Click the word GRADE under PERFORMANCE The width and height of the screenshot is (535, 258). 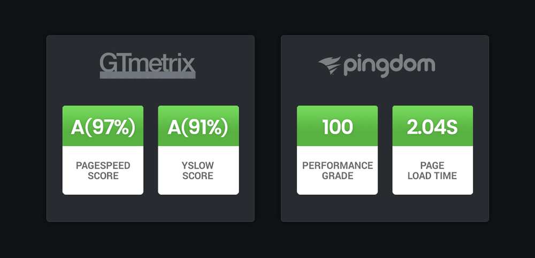click(x=337, y=176)
